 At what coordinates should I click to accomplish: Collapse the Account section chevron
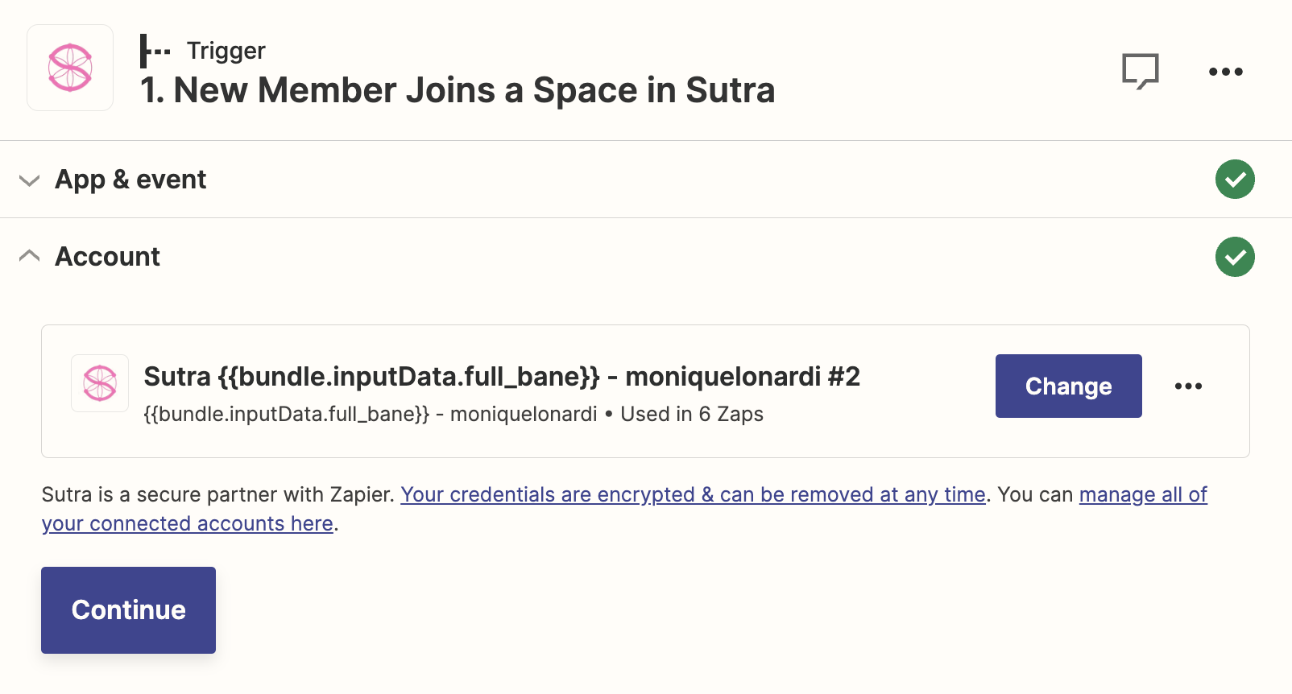tap(29, 256)
